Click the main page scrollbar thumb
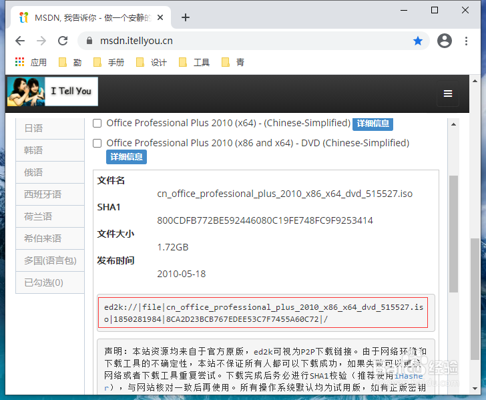 pyautogui.click(x=475, y=299)
